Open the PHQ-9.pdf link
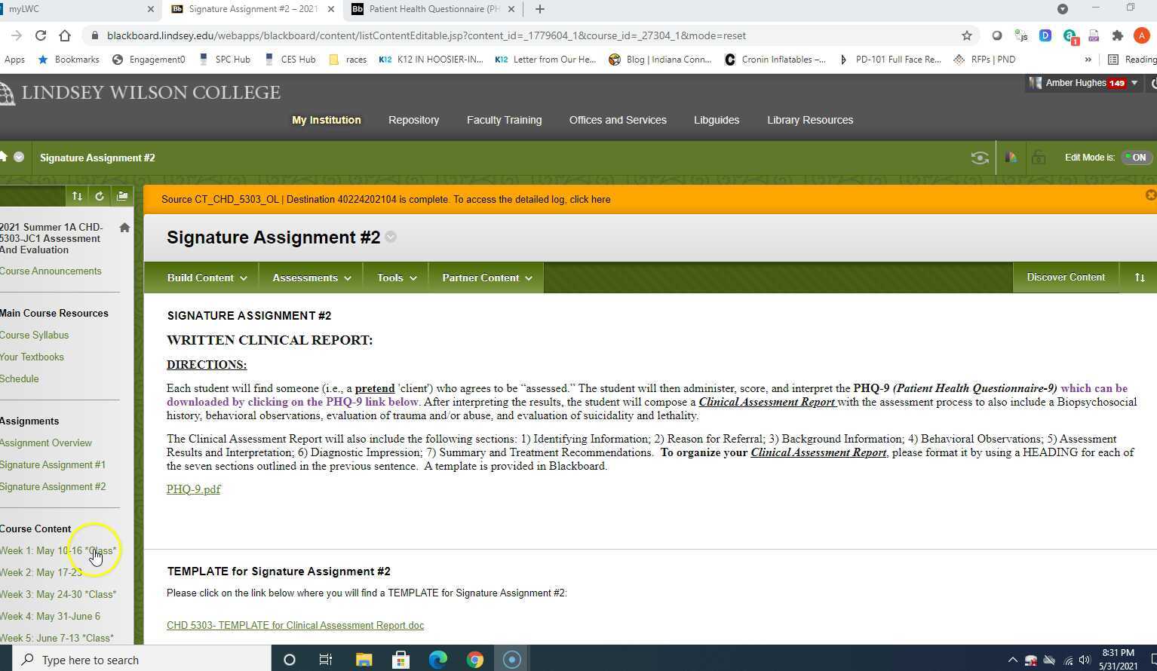The height and width of the screenshot is (671, 1157). (x=193, y=489)
